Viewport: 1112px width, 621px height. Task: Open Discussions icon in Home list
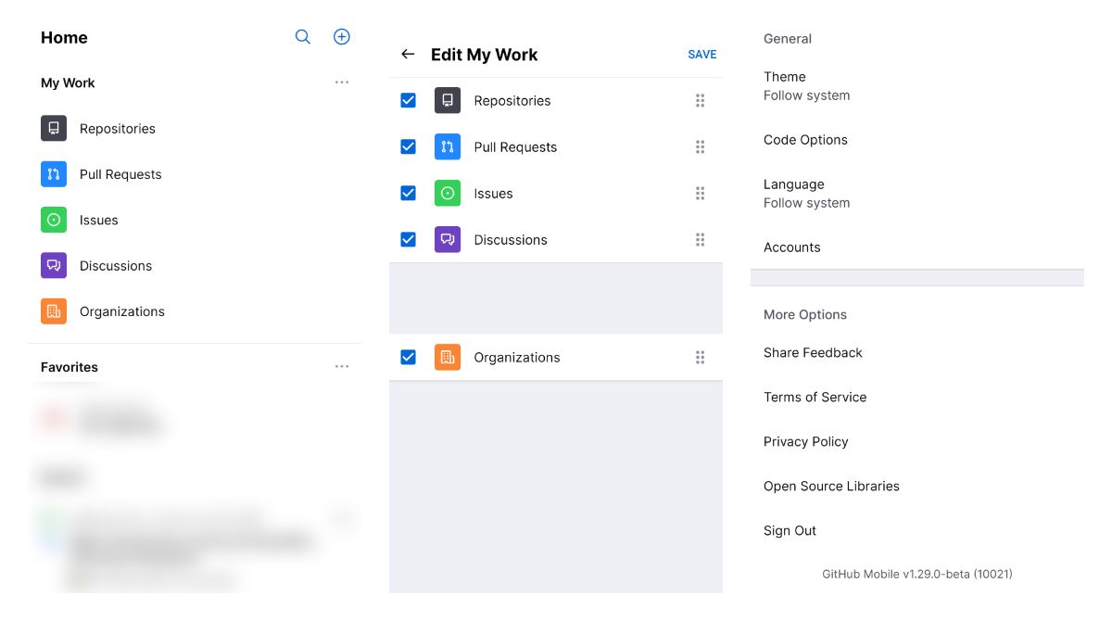[54, 265]
